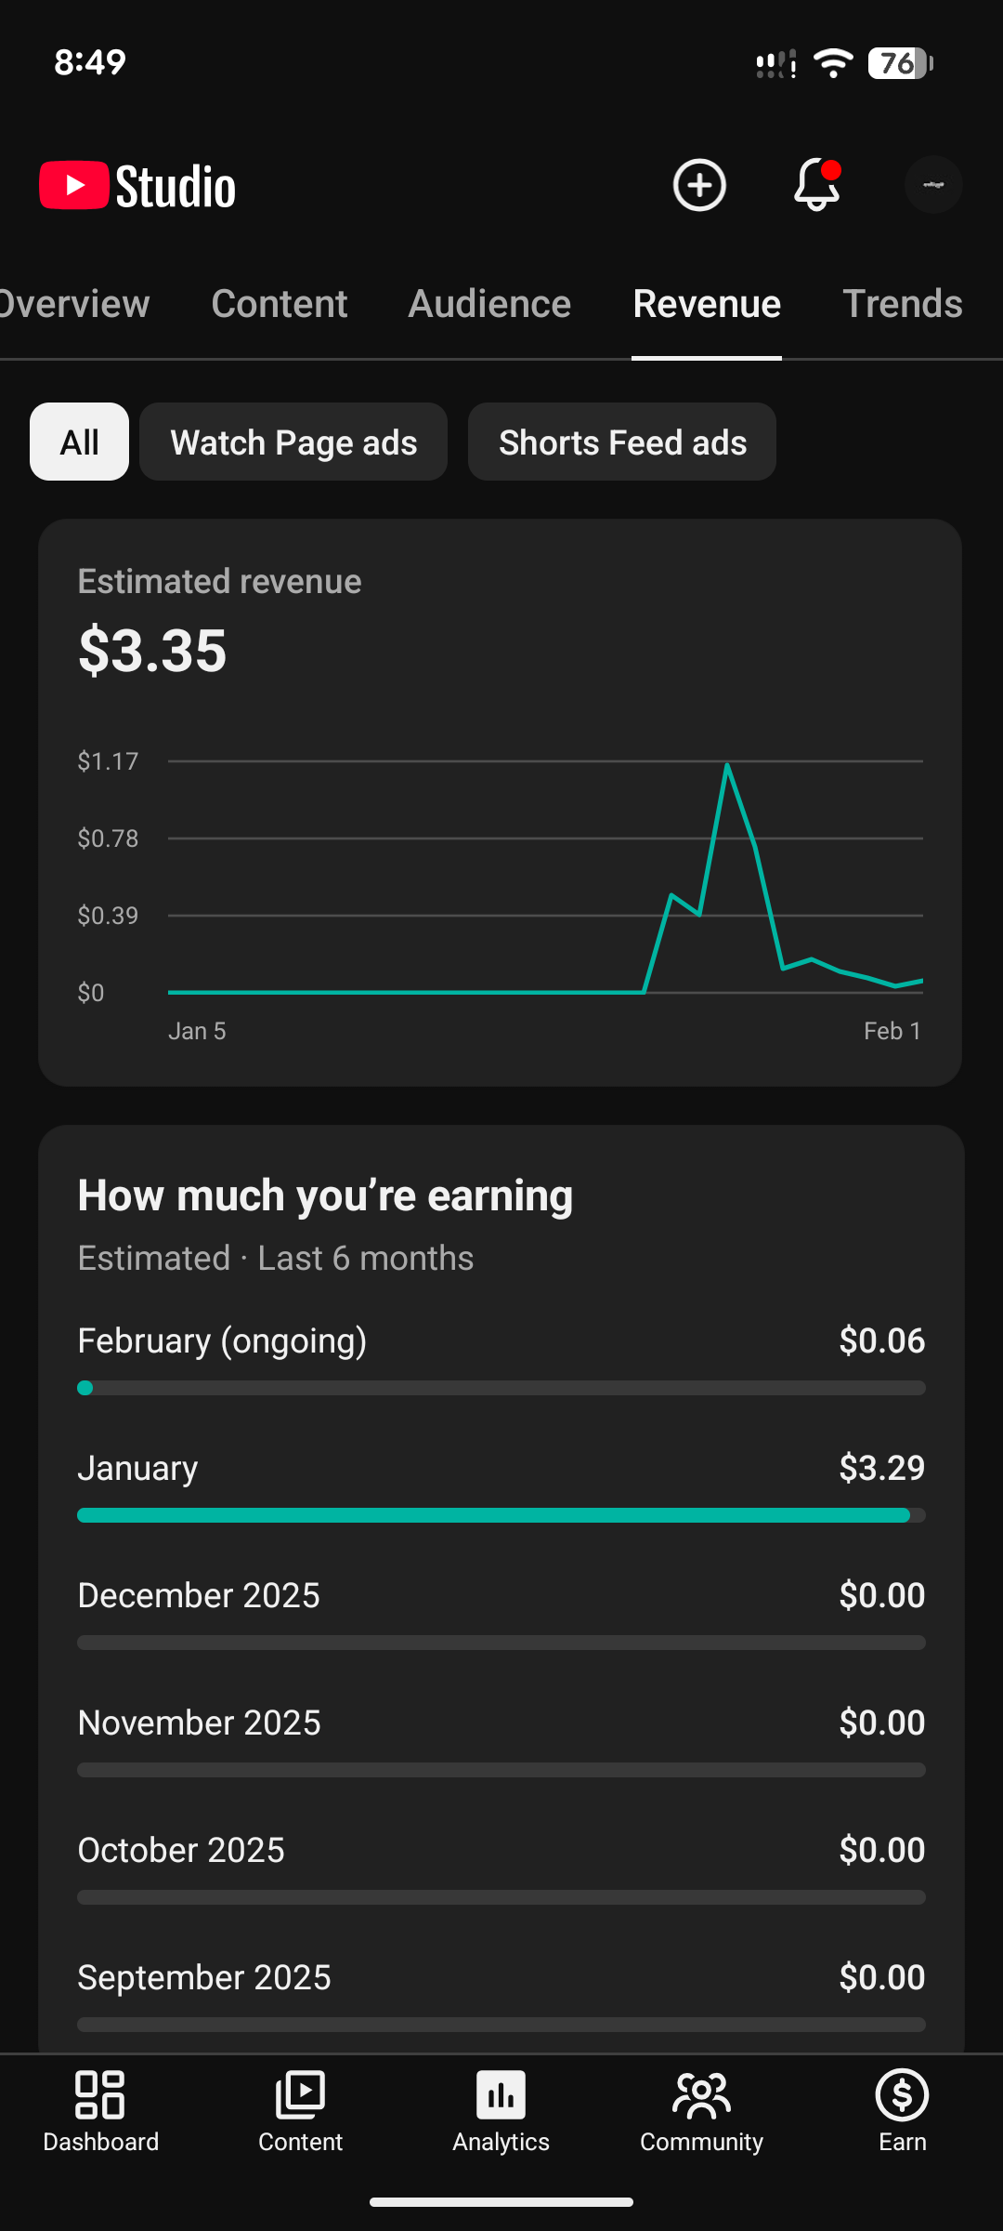Tap the YouTube Studio logo
The width and height of the screenshot is (1003, 2231).
137,186
